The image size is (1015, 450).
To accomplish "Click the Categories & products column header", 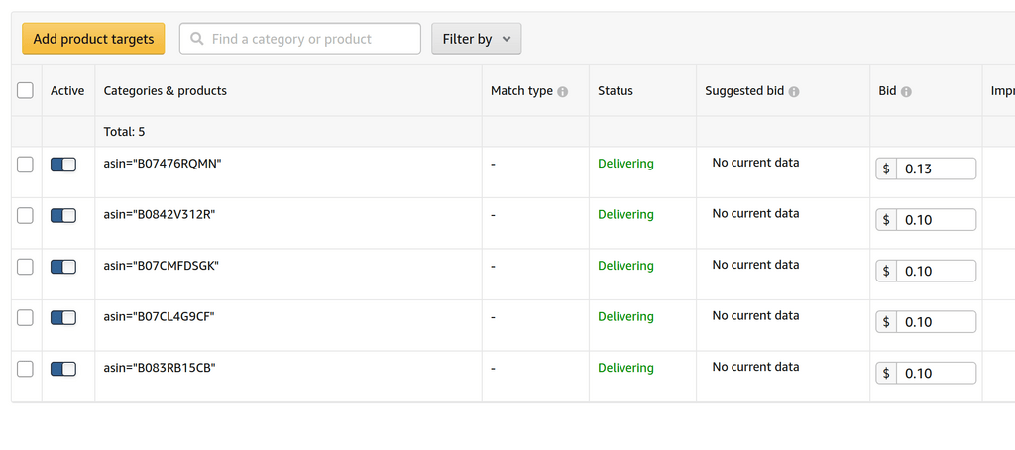I will [166, 90].
